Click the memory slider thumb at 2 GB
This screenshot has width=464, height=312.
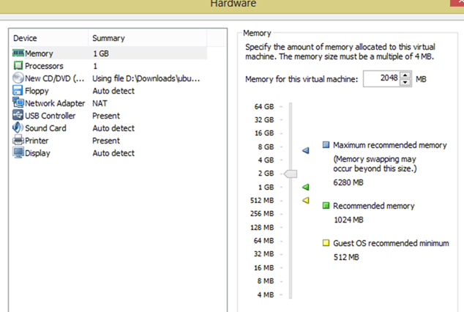coord(291,174)
